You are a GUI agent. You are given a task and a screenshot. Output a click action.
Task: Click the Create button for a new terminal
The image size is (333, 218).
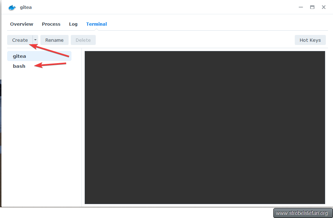tap(20, 40)
